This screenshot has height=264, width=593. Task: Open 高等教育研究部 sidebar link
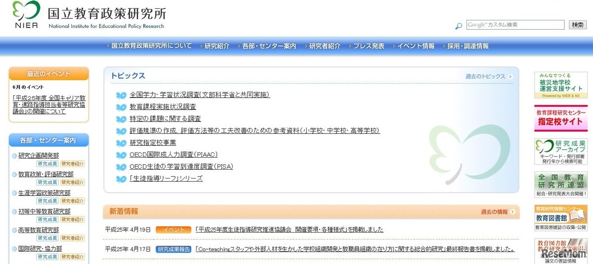pos(38,230)
